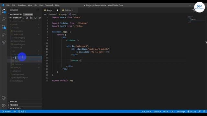Open the Source Control view
This screenshot has height=116, width=207.
4,27
